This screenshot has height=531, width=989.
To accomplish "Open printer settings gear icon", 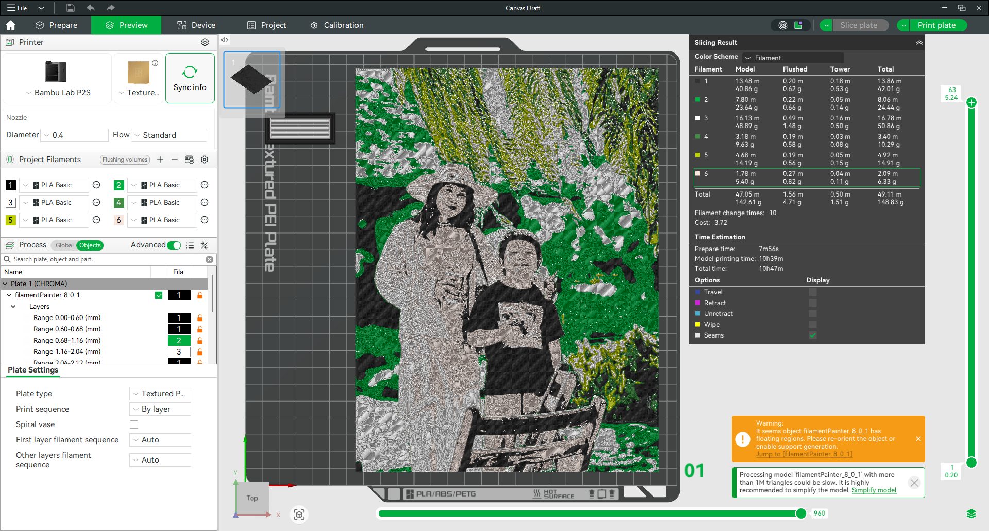I will pos(205,42).
